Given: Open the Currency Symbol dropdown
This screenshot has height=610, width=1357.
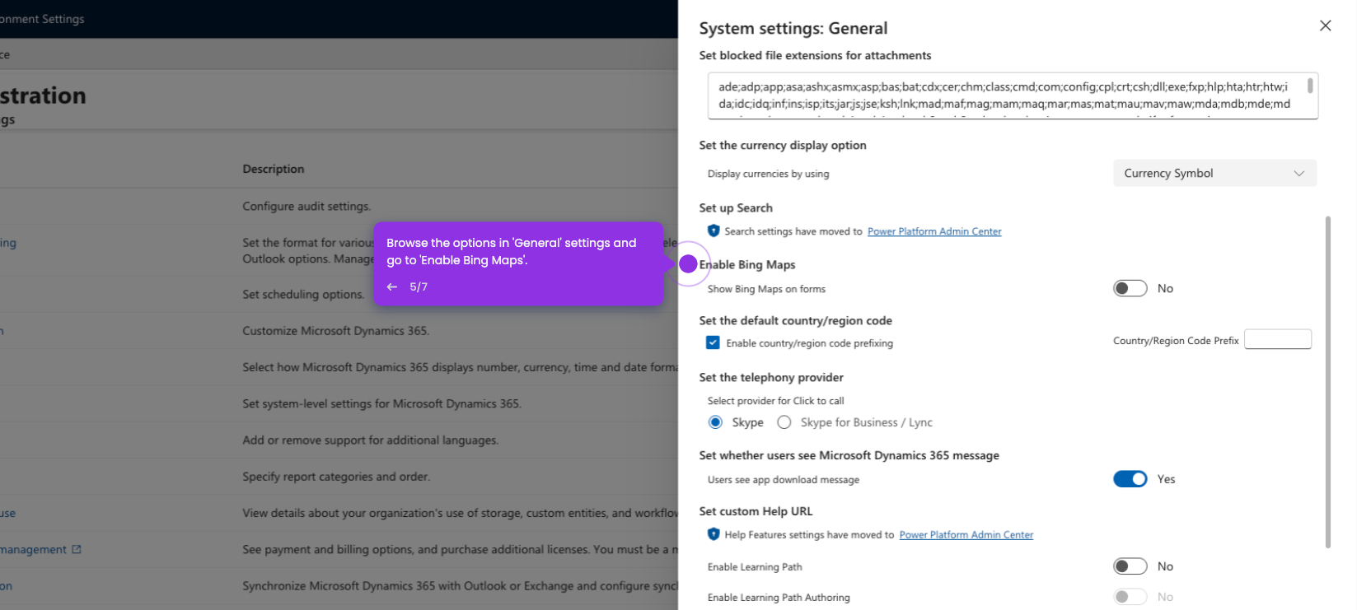Looking at the screenshot, I should tap(1214, 173).
